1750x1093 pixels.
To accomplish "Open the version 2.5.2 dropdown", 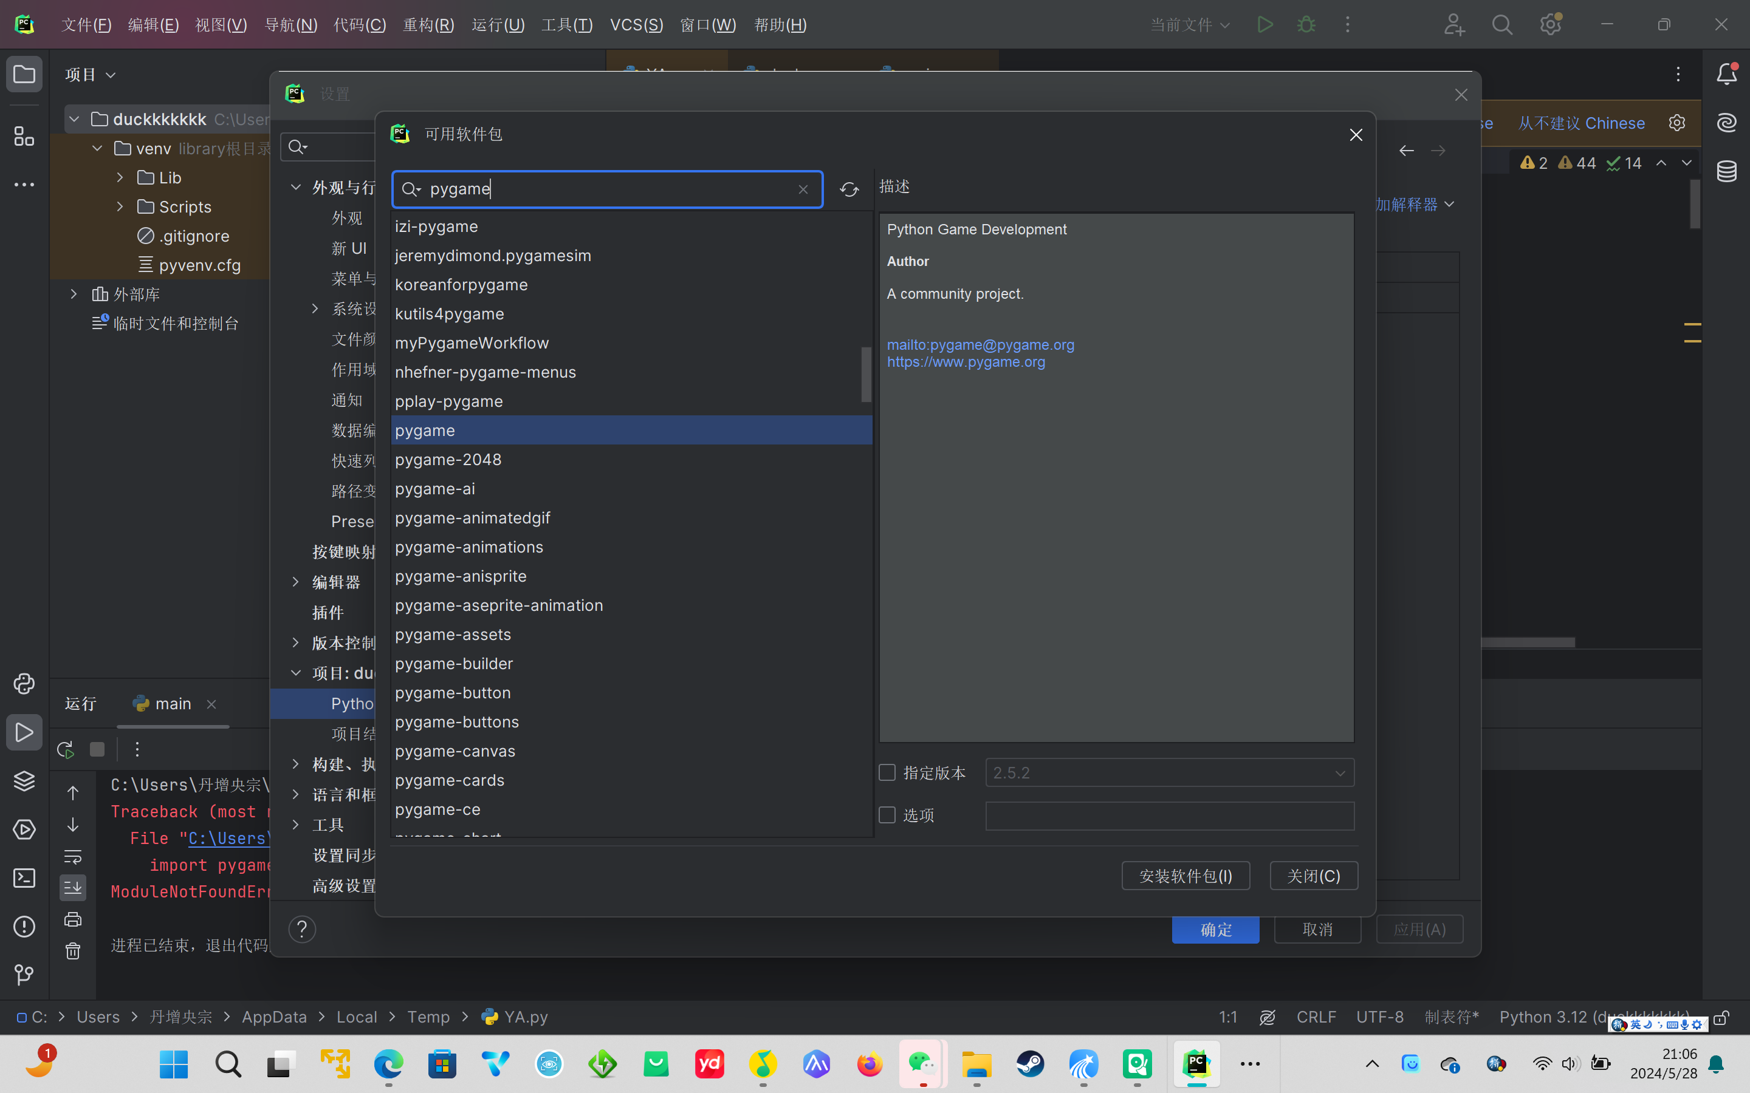I will [x=1169, y=773].
